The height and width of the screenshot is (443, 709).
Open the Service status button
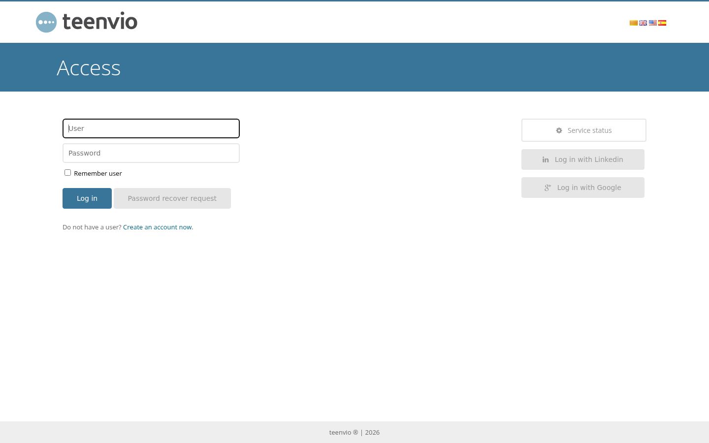584,130
